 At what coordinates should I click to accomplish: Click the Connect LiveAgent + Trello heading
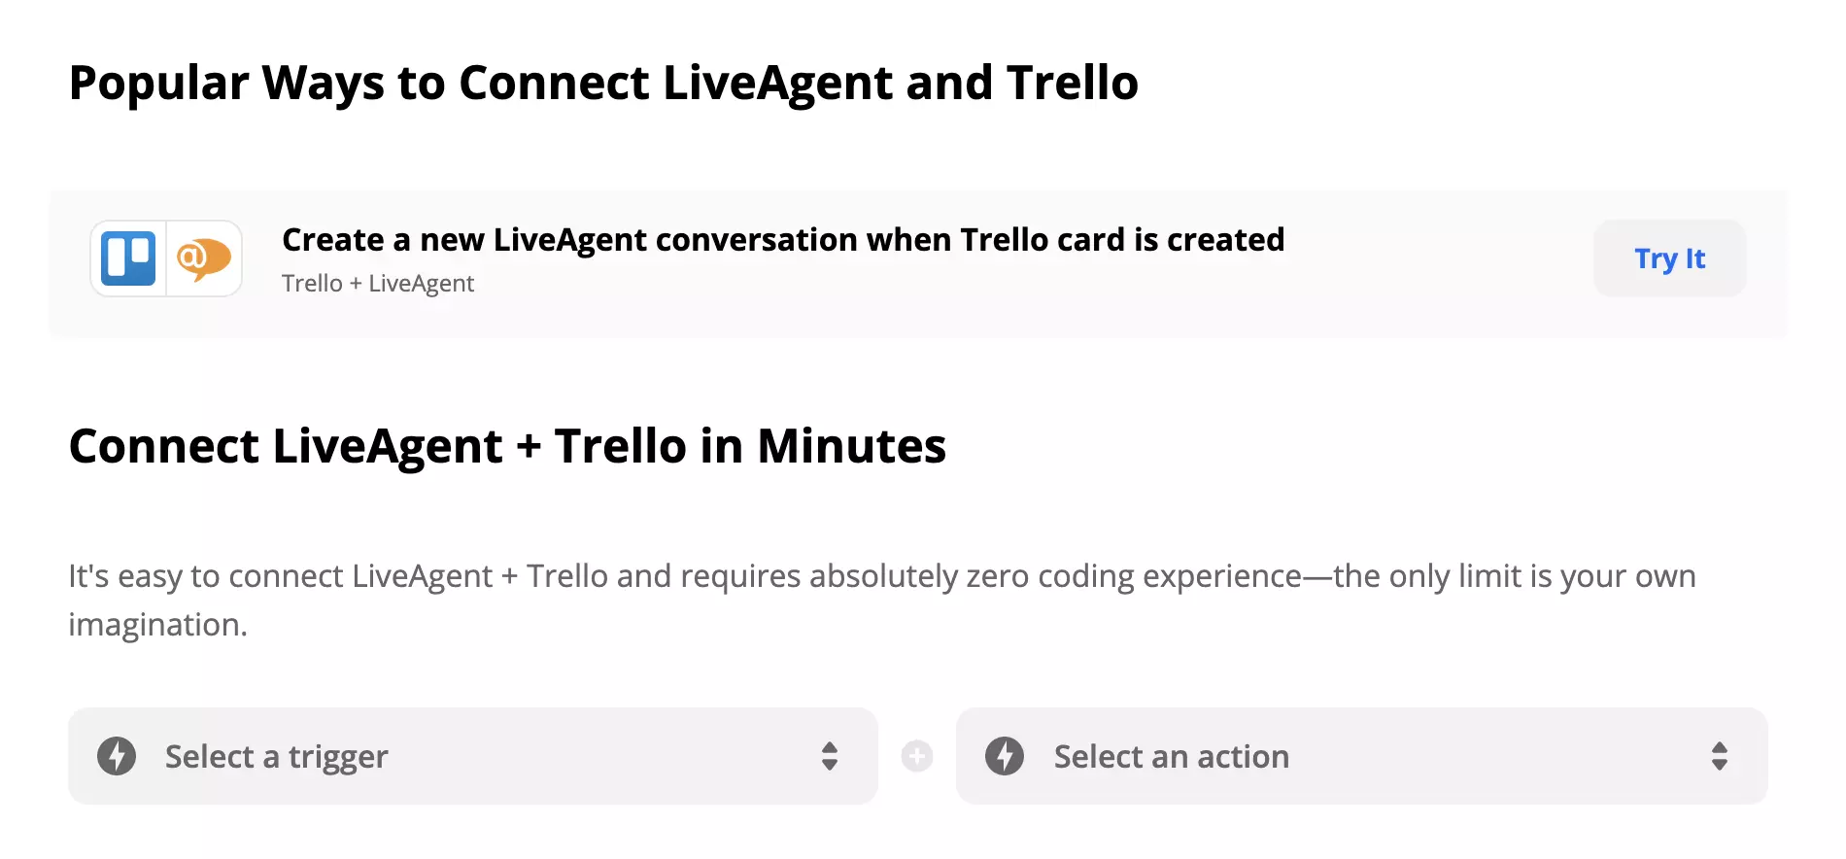pos(506,446)
